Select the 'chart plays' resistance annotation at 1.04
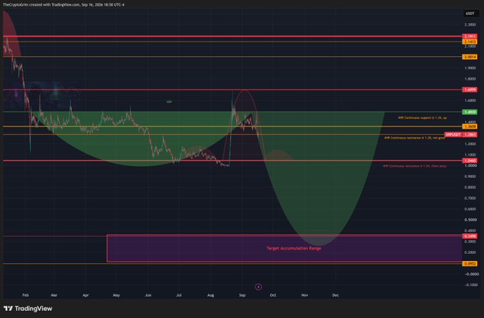The width and height of the screenshot is (484, 318). click(x=415, y=166)
